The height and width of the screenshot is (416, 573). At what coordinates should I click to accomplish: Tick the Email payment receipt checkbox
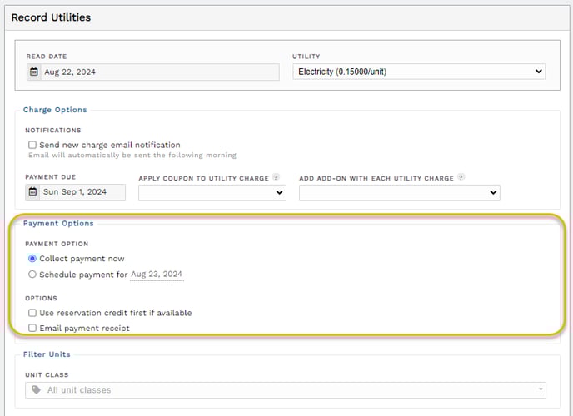(32, 328)
